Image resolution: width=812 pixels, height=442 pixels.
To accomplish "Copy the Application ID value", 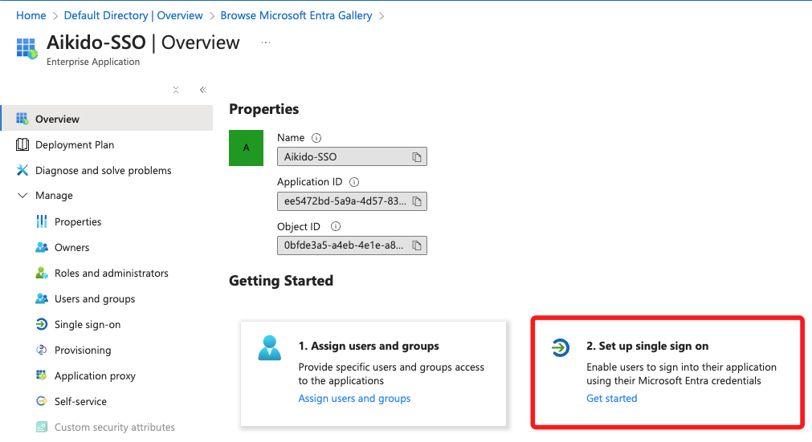I will coord(417,201).
